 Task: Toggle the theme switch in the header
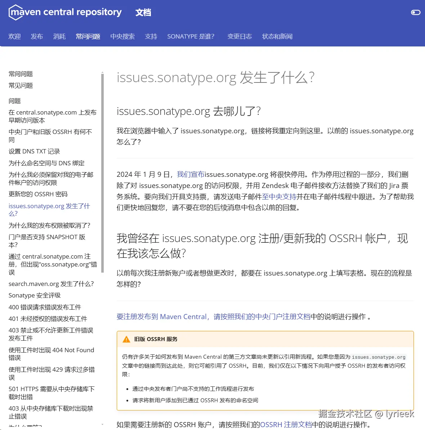415,12
